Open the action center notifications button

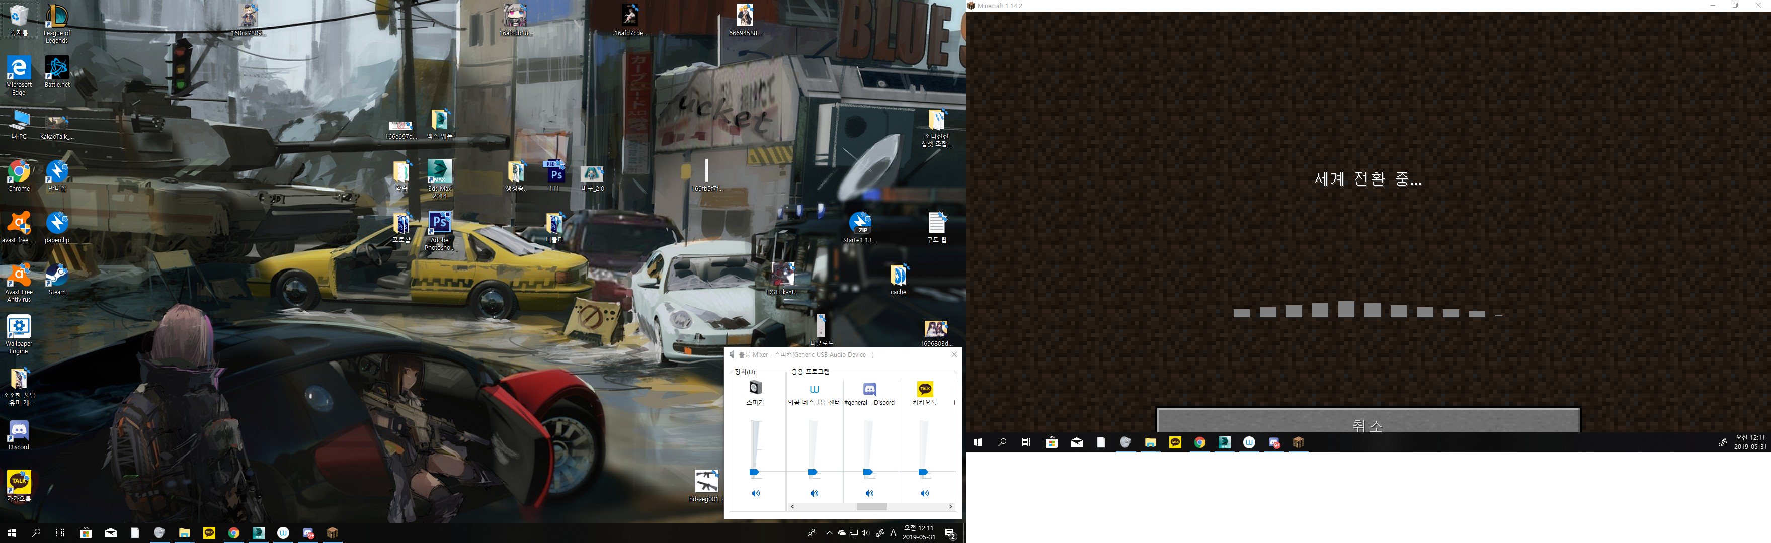point(950,533)
